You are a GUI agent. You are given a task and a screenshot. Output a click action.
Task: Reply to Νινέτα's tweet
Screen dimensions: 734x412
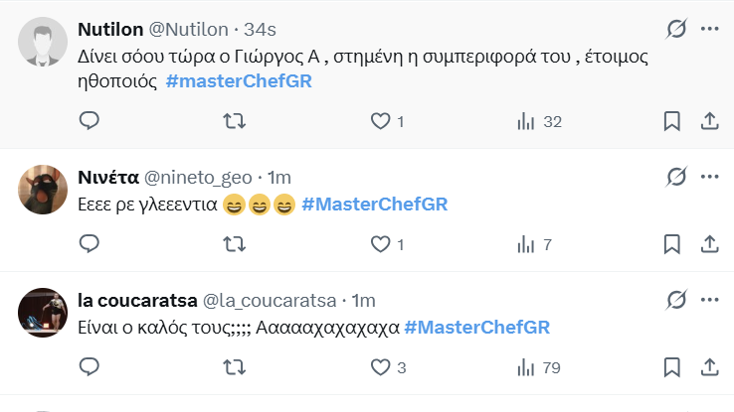click(x=89, y=244)
